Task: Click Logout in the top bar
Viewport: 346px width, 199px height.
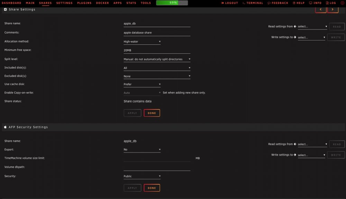Action: [x=230, y=3]
